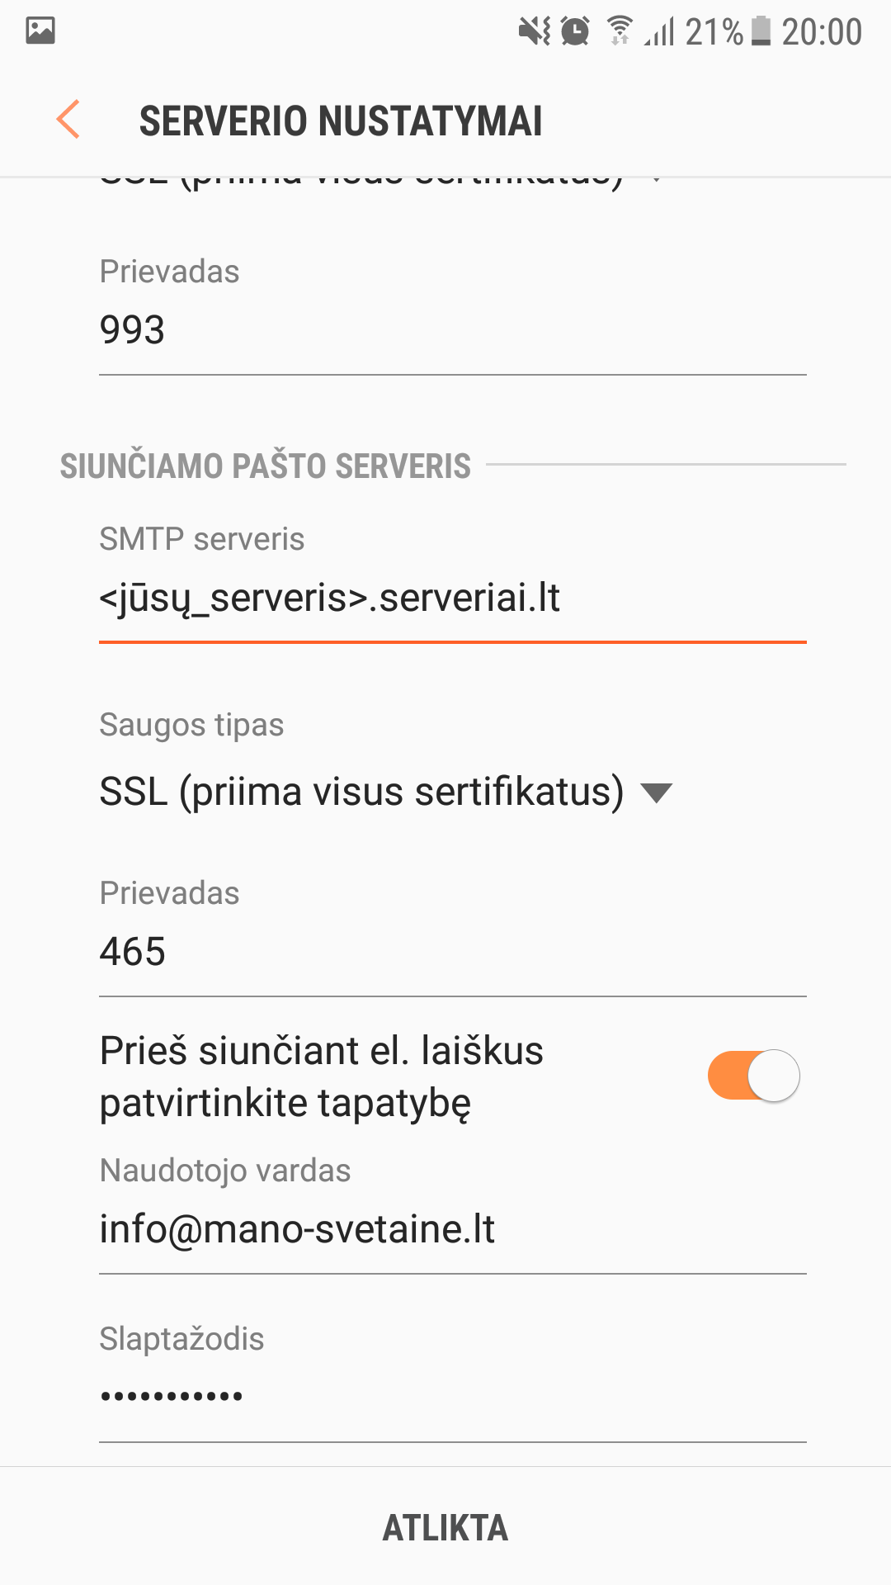The height and width of the screenshot is (1585, 891).
Task: Edit outgoing port field showing 465
Action: (x=452, y=951)
